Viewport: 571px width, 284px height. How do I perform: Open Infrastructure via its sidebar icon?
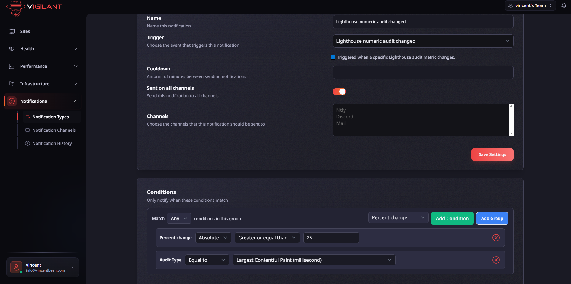pyautogui.click(x=11, y=83)
